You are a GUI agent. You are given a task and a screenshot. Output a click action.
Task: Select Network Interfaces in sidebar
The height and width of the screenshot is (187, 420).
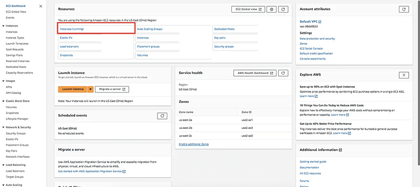pyautogui.click(x=17, y=157)
